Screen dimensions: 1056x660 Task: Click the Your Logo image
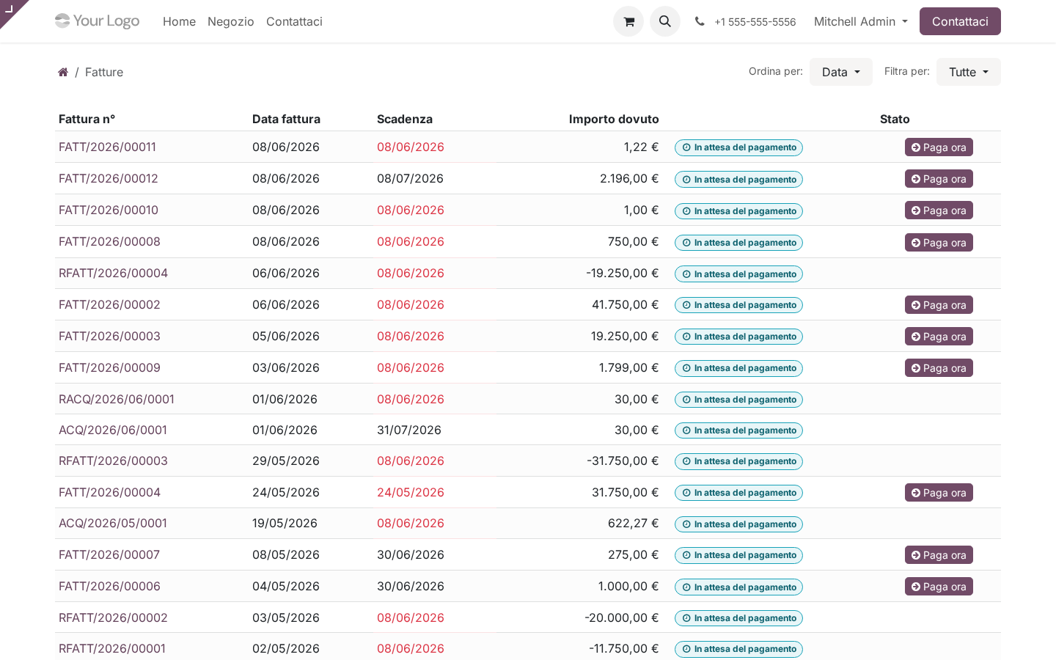point(98,21)
